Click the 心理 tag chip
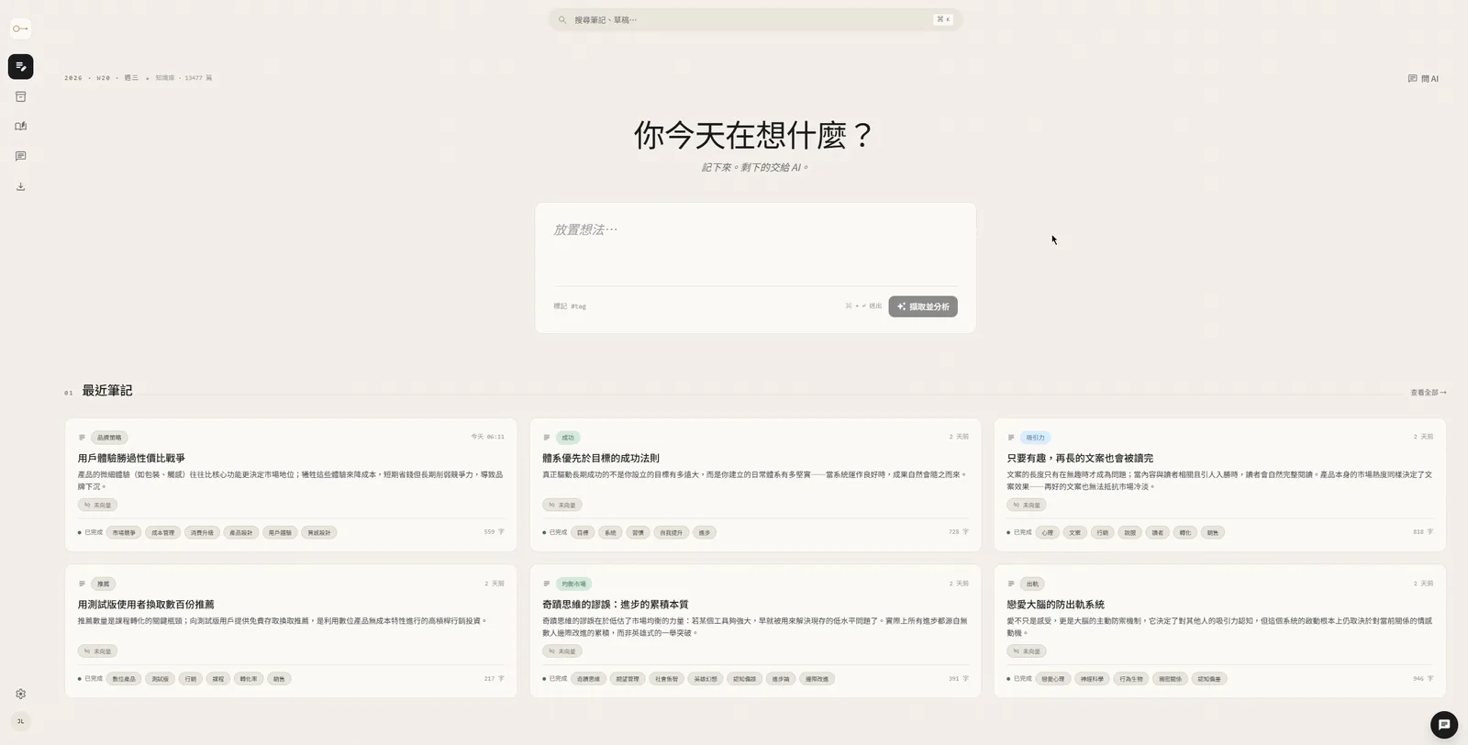 click(x=1047, y=533)
